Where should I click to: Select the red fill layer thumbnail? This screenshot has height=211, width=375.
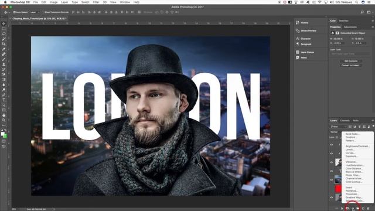coord(338,189)
